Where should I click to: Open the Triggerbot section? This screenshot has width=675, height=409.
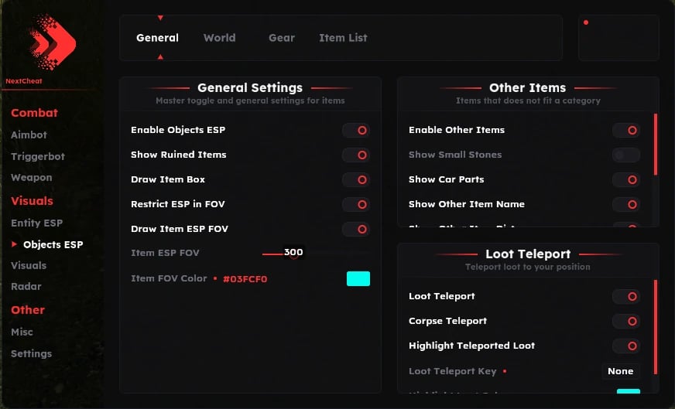coord(38,157)
